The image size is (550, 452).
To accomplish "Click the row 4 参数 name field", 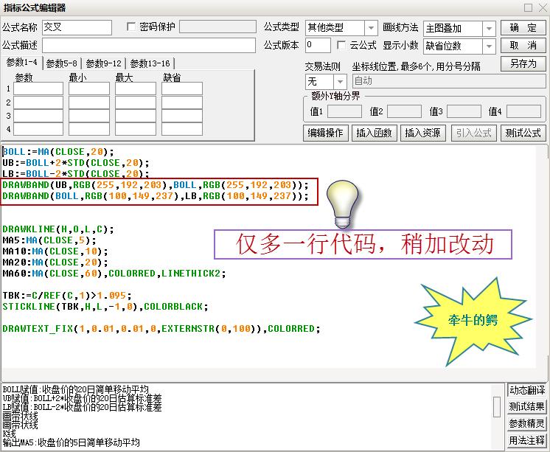I will (x=38, y=129).
